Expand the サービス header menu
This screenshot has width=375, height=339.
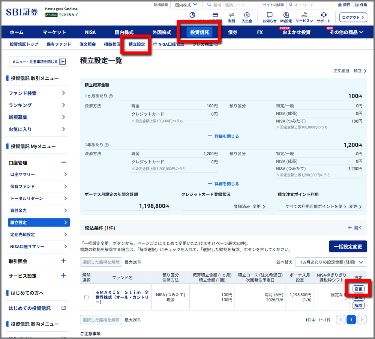pos(304,18)
